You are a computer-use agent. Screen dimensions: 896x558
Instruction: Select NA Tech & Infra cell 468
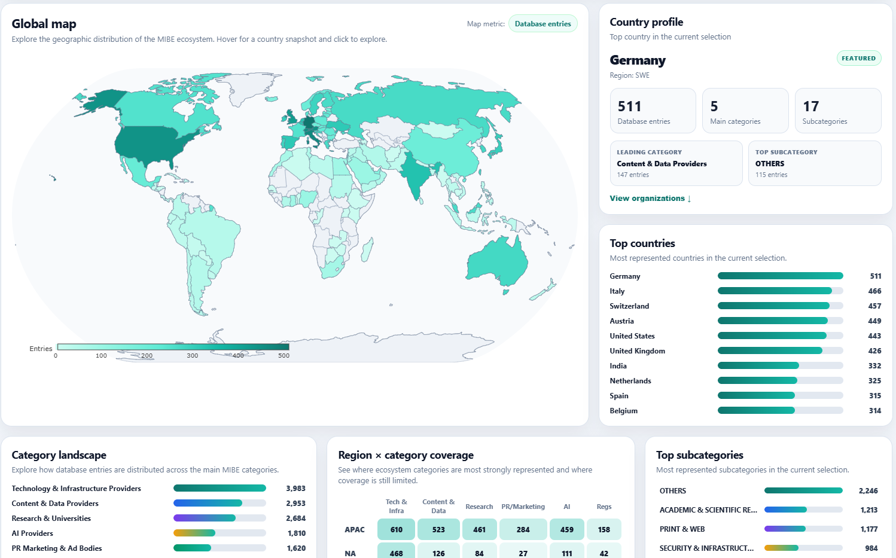coord(396,551)
